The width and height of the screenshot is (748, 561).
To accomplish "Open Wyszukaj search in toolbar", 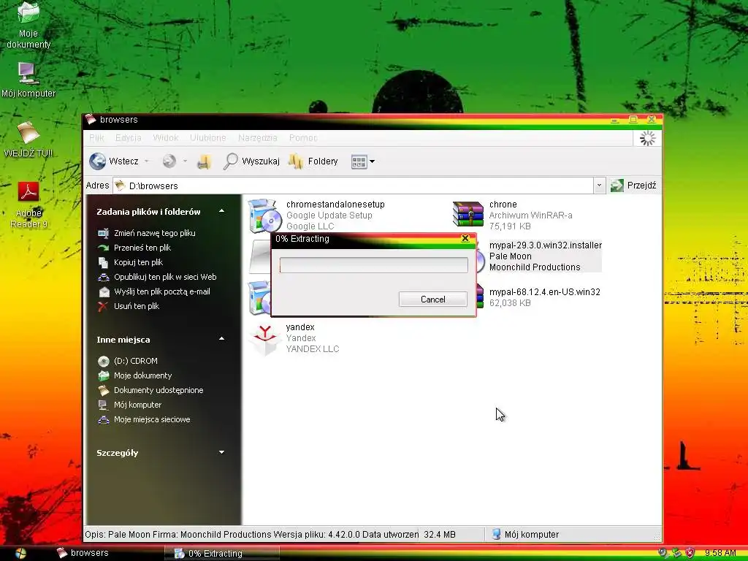I will point(251,161).
